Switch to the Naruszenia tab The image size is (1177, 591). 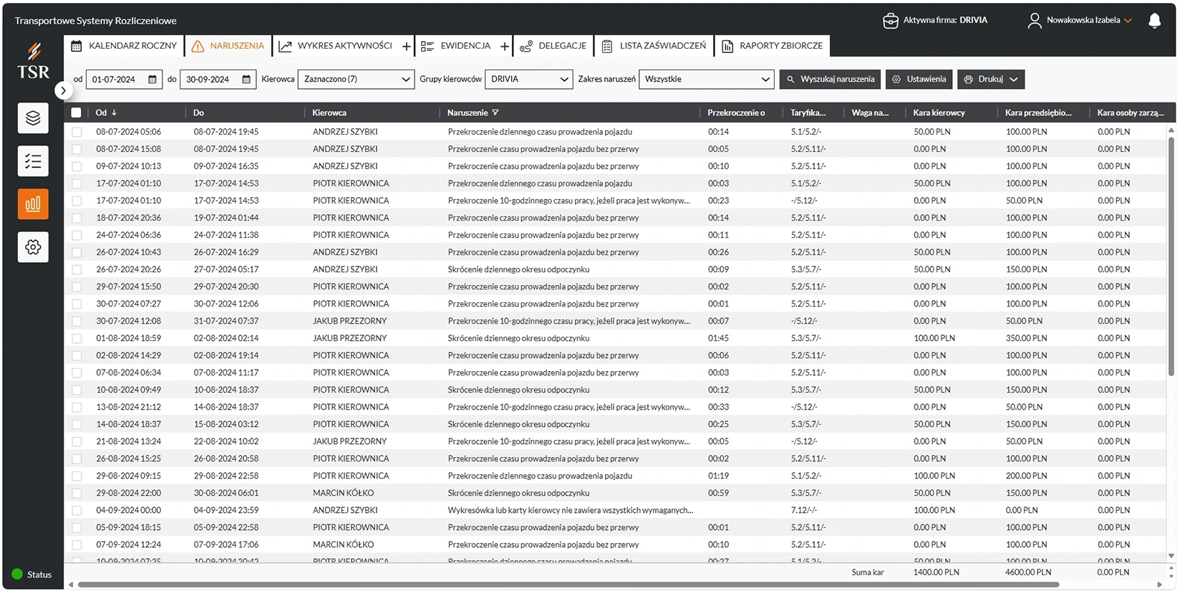[228, 46]
